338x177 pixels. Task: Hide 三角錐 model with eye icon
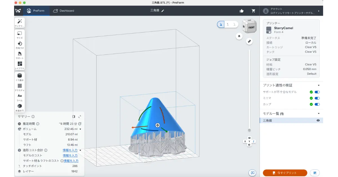pos(318,121)
